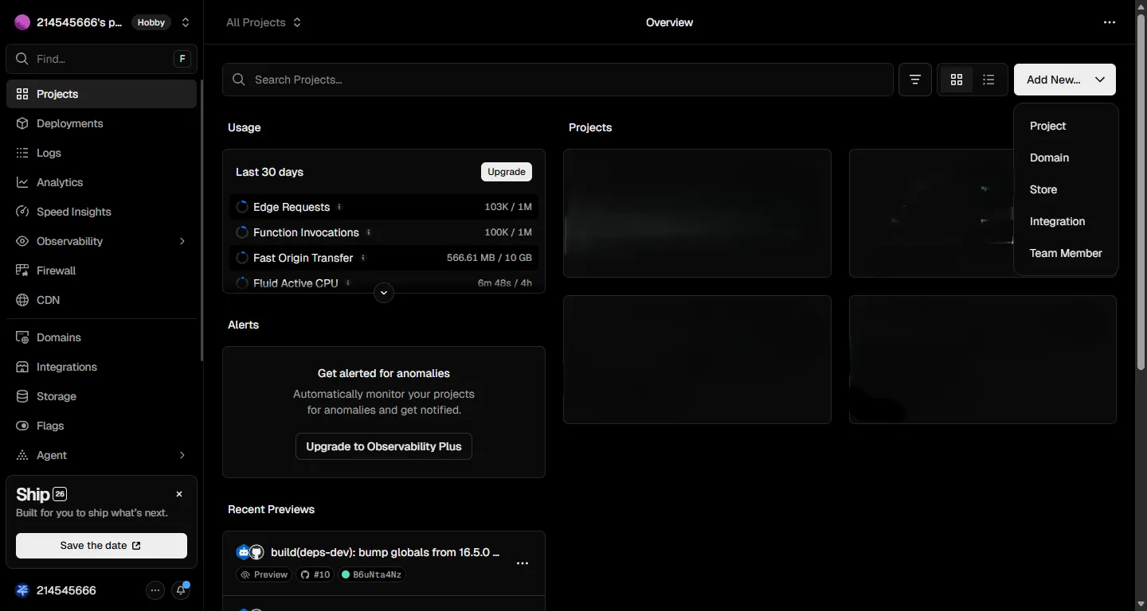Click Upgrade to Observability Plus button
The width and height of the screenshot is (1147, 611).
click(x=384, y=446)
